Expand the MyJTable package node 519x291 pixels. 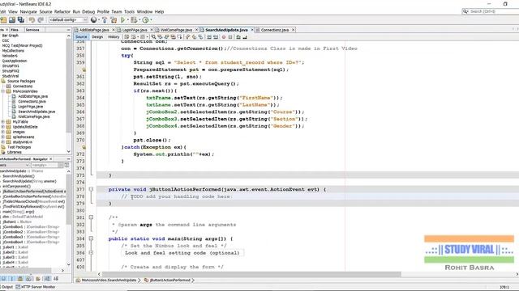coord(3,122)
